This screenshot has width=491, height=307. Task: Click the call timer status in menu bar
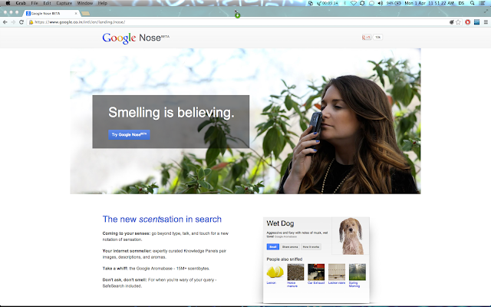(x=328, y=3)
